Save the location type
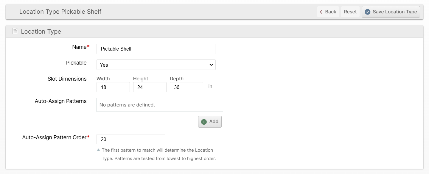Image resolution: width=429 pixels, height=174 pixels. point(391,12)
